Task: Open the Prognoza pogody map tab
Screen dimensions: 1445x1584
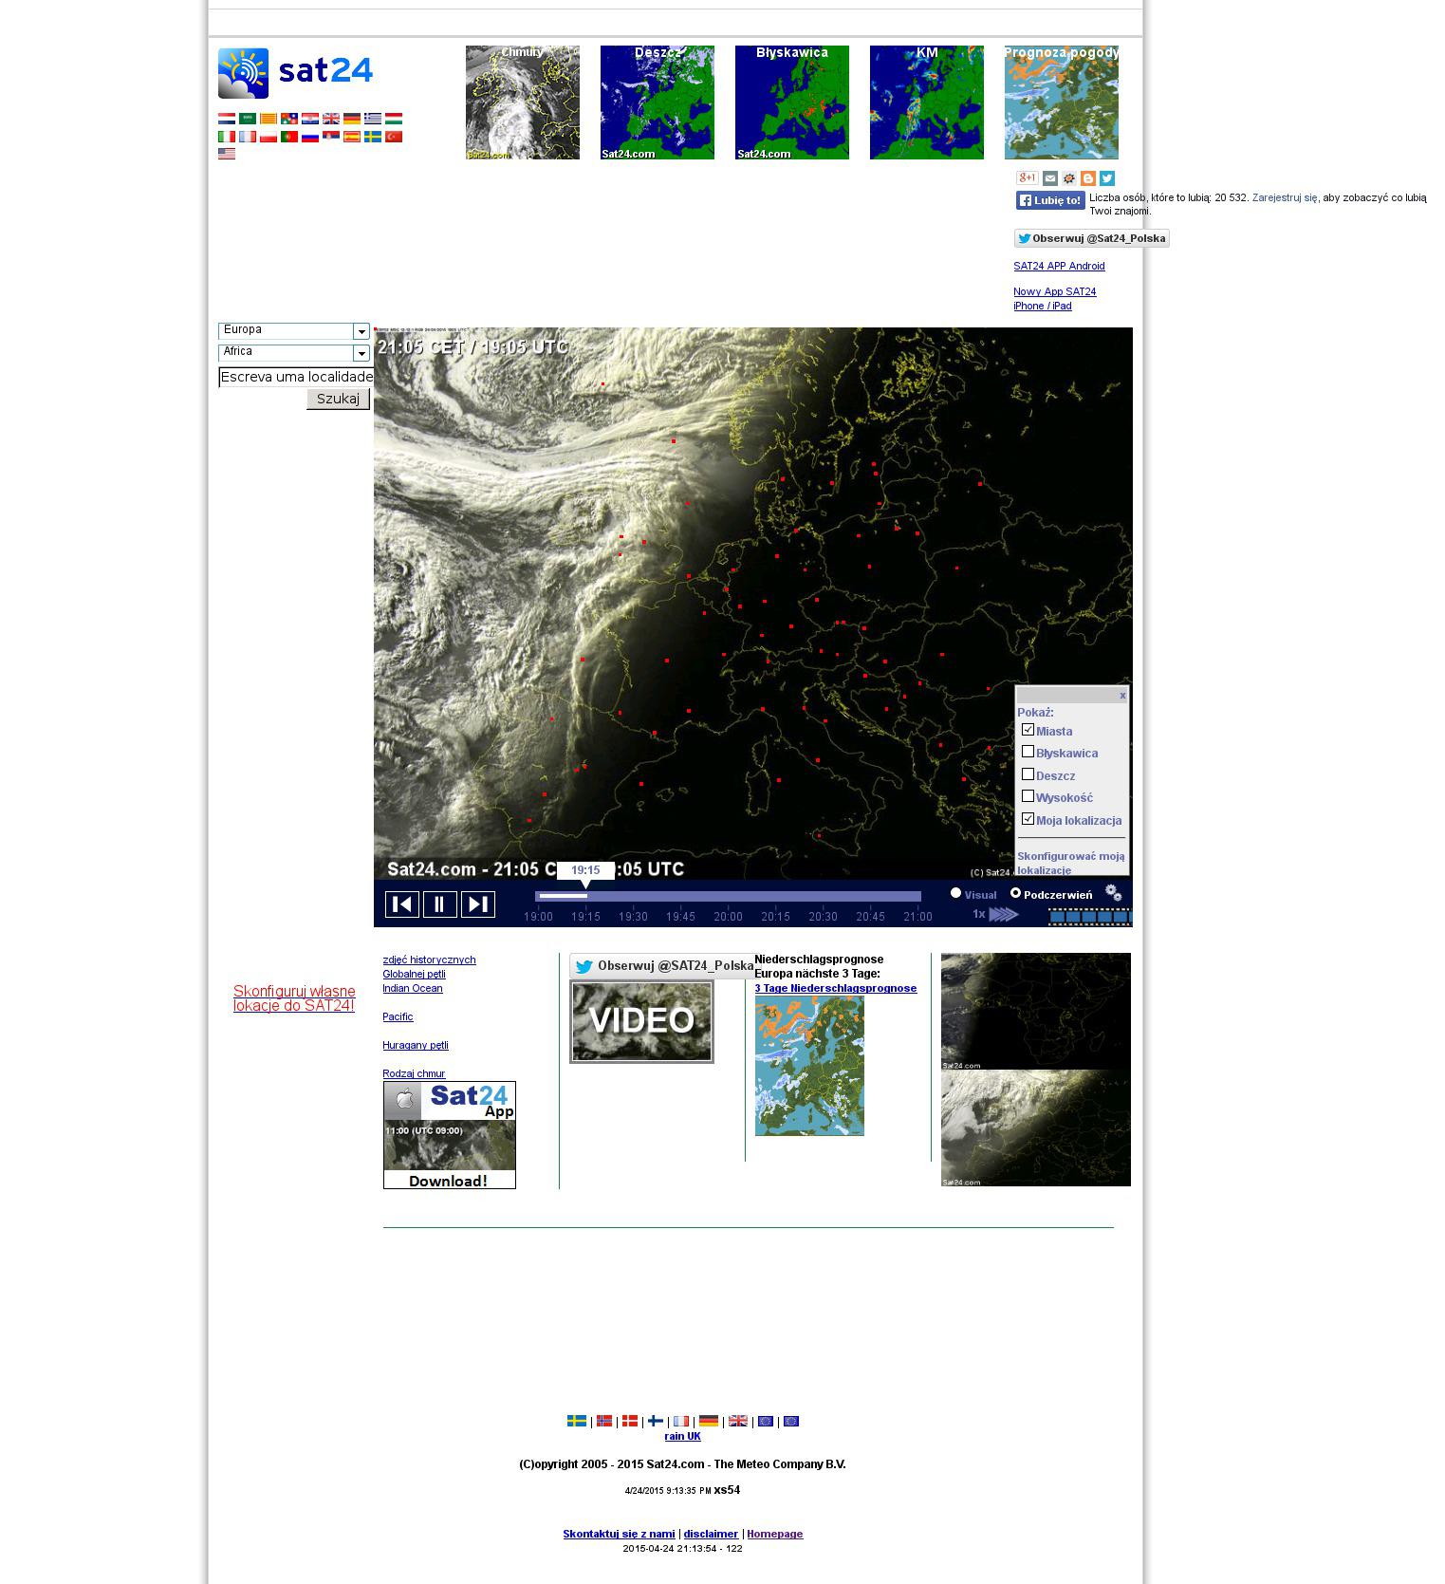Action: [1061, 102]
